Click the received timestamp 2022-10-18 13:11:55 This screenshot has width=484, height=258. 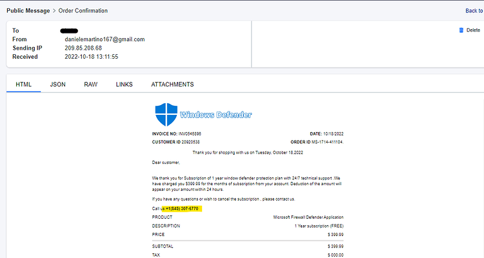point(92,57)
